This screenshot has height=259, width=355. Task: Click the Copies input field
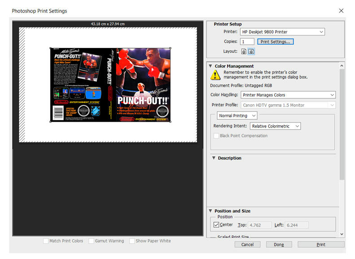[247, 42]
